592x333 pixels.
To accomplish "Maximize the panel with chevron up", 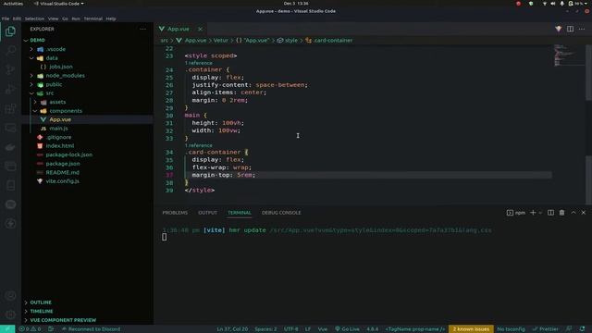I will (573, 213).
